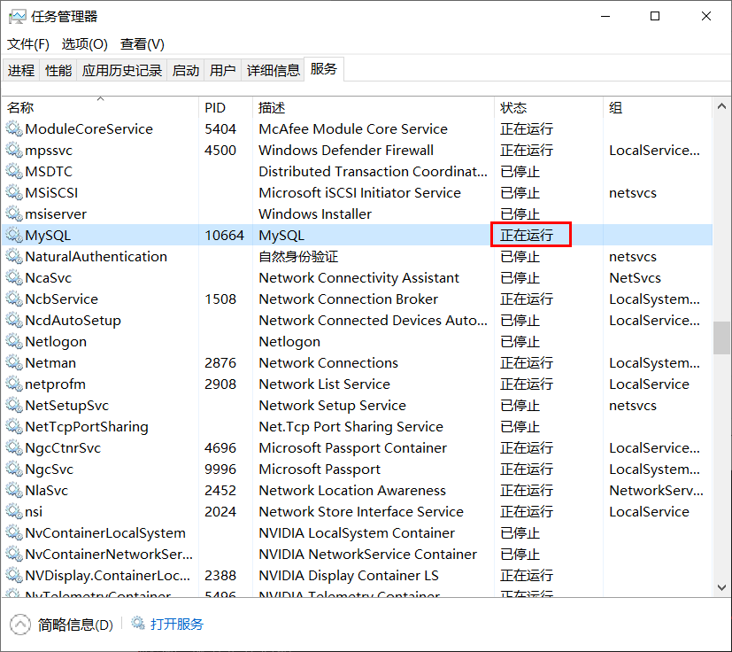Click the 打开服务 link

(x=177, y=624)
